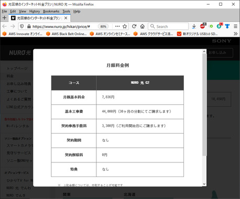Open Wi-Fiレンタル in the sidebar
The image size is (240, 199).
18,126
